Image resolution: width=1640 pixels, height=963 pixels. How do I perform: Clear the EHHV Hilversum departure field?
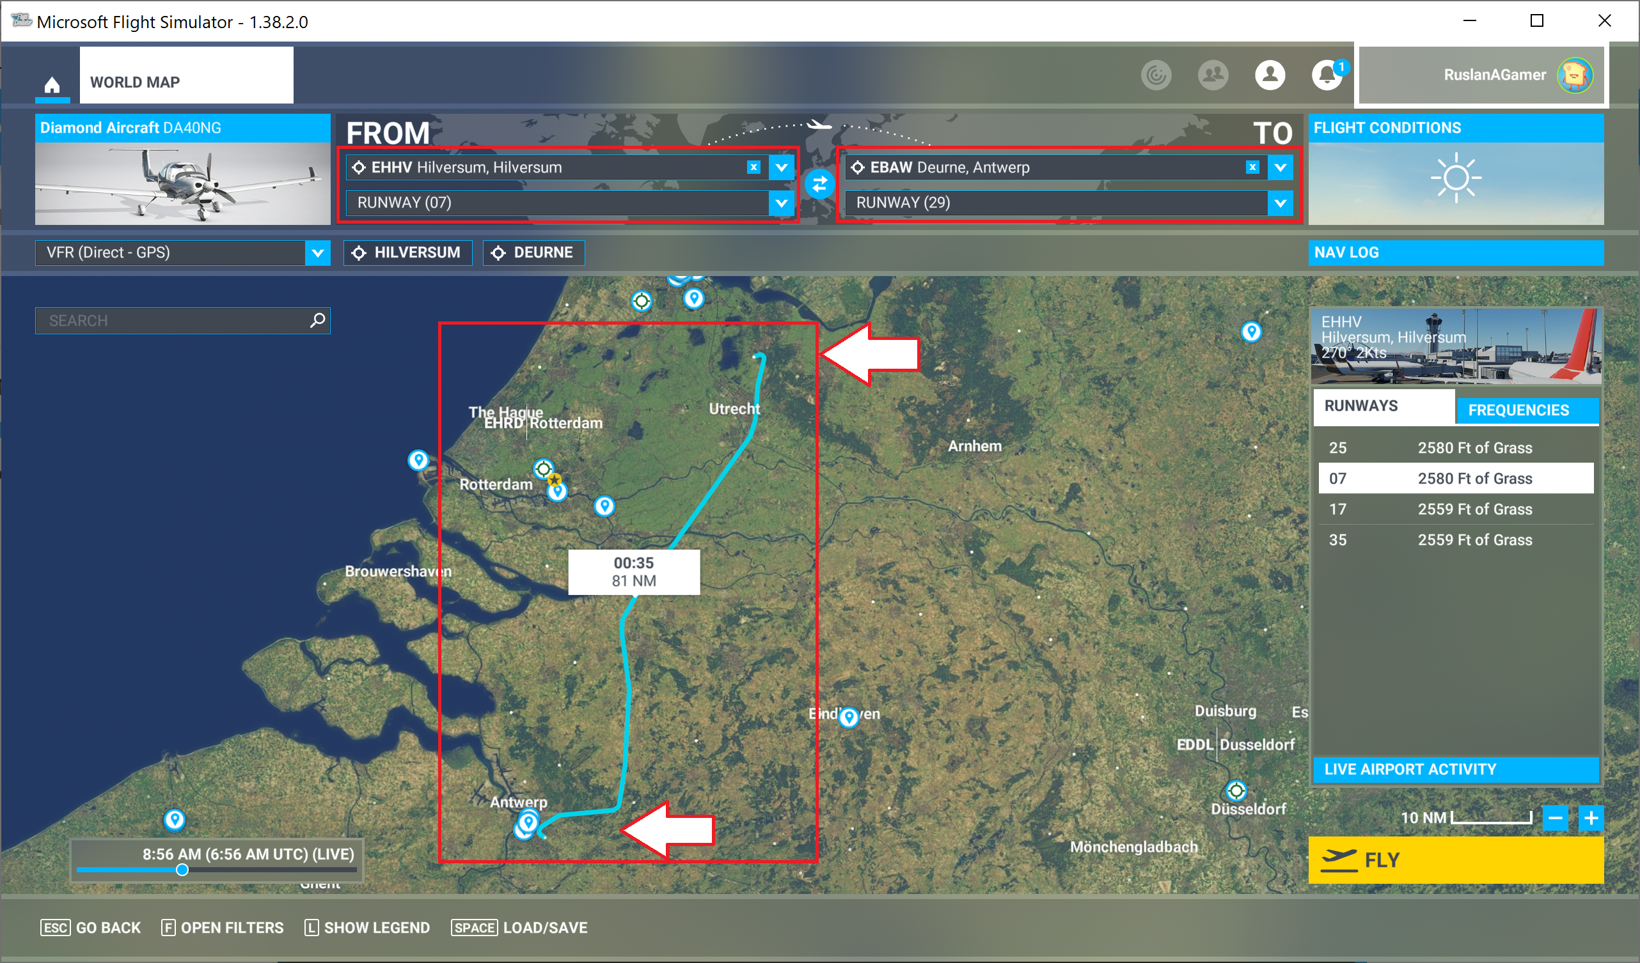point(753,167)
